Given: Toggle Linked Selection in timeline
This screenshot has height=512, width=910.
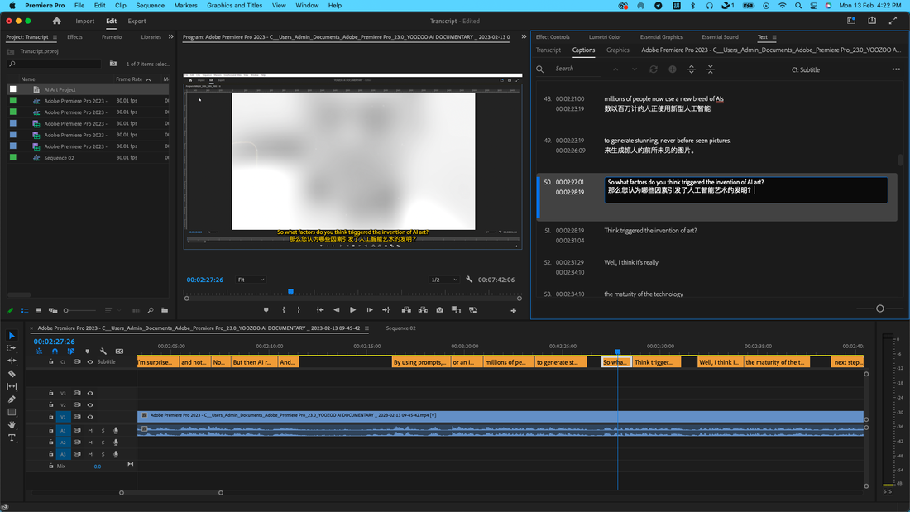Looking at the screenshot, I should [x=71, y=352].
